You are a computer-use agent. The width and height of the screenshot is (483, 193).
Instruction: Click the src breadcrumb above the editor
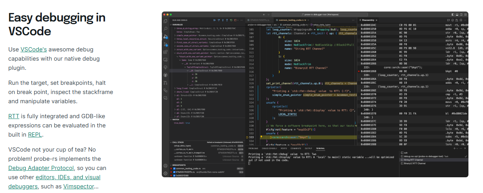pos(275,25)
